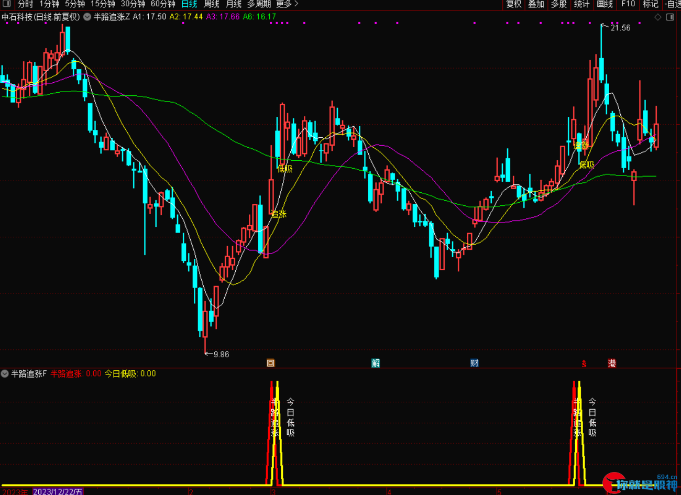The image size is (681, 495).
Task: Open the 画线 drawing tools
Action: 605,4
